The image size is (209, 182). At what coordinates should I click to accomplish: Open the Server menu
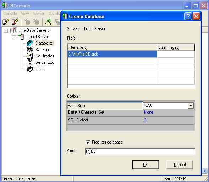(x=39, y=14)
